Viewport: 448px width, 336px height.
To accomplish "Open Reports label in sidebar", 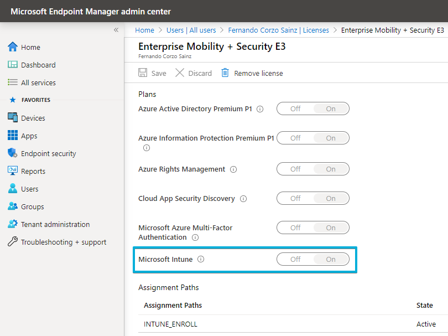I will (33, 171).
